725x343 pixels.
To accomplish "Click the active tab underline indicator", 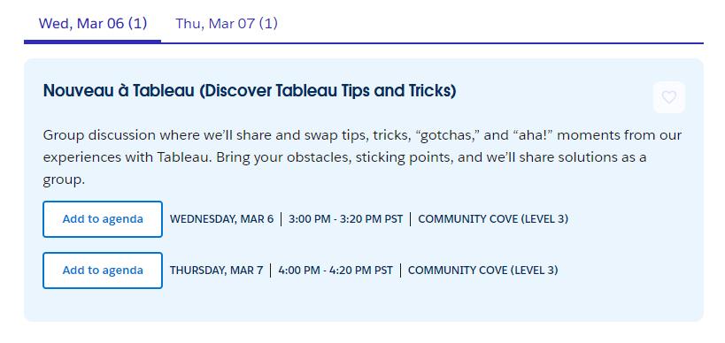I will tap(92, 42).
